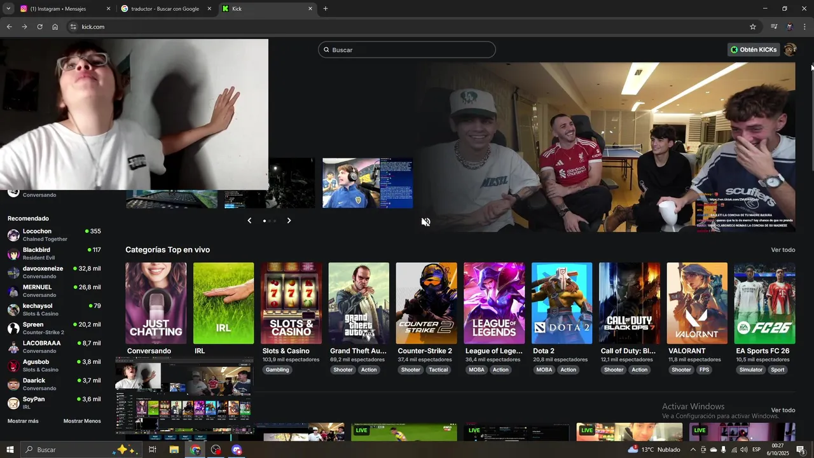
Task: Select the MOBA tag under Dota 2
Action: tap(544, 370)
